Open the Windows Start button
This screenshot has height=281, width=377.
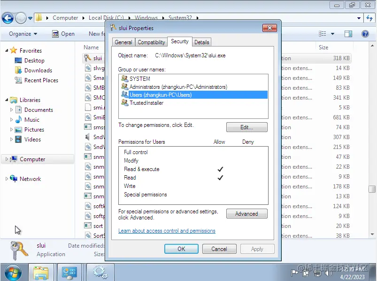pos(13,273)
